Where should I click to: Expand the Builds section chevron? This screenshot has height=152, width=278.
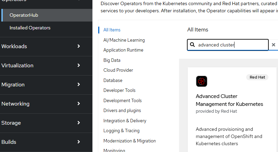tap(79, 142)
